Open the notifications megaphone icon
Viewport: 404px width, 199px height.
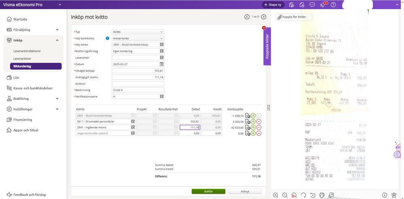tap(323, 5)
